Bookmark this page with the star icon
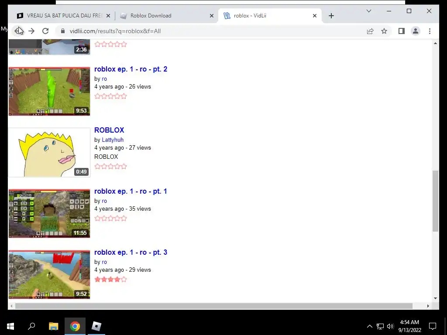447x335 pixels. tap(384, 31)
